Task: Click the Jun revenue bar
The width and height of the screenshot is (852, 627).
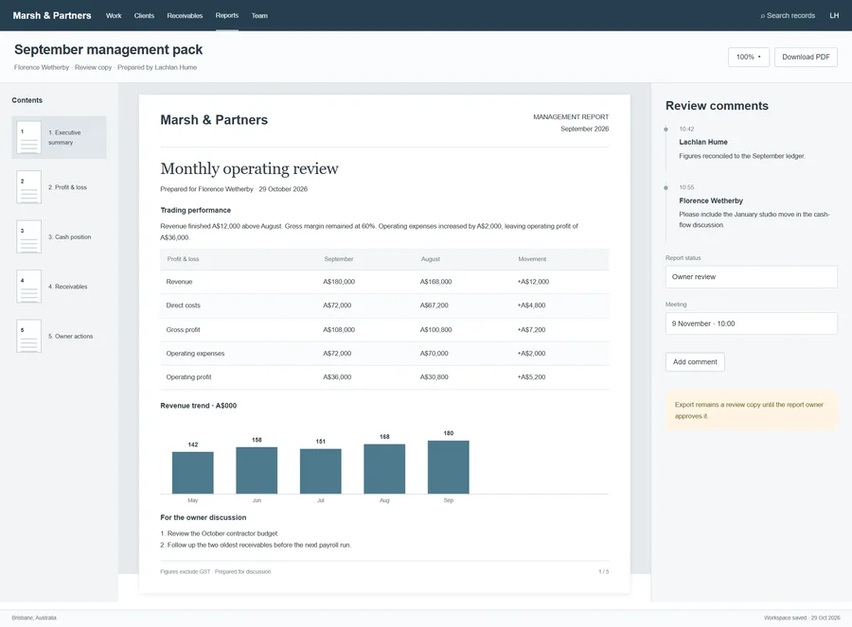Action: 257,471
